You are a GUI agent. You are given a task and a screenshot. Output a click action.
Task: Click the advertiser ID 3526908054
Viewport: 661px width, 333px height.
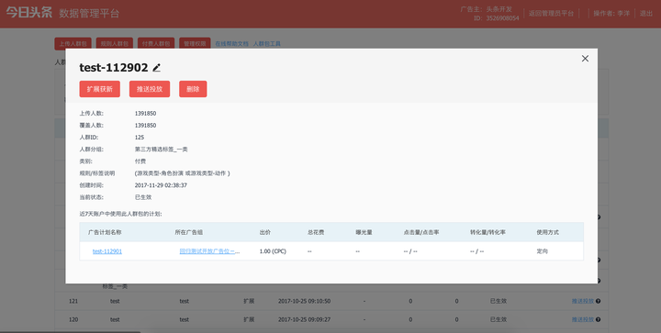(502, 18)
